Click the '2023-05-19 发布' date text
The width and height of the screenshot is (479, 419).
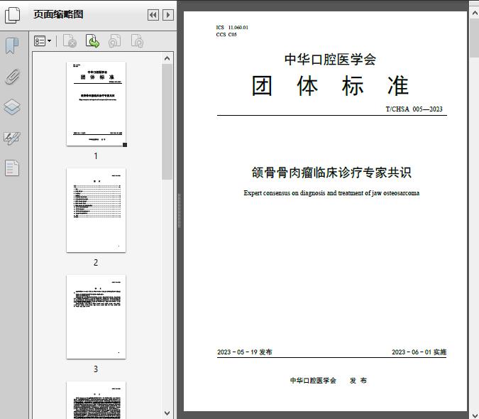[244, 352]
